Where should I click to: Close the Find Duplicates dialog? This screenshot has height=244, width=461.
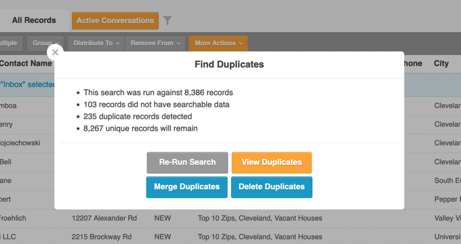coord(55,53)
